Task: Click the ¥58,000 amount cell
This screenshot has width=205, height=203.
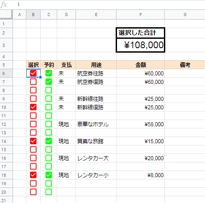Action: coord(140,124)
